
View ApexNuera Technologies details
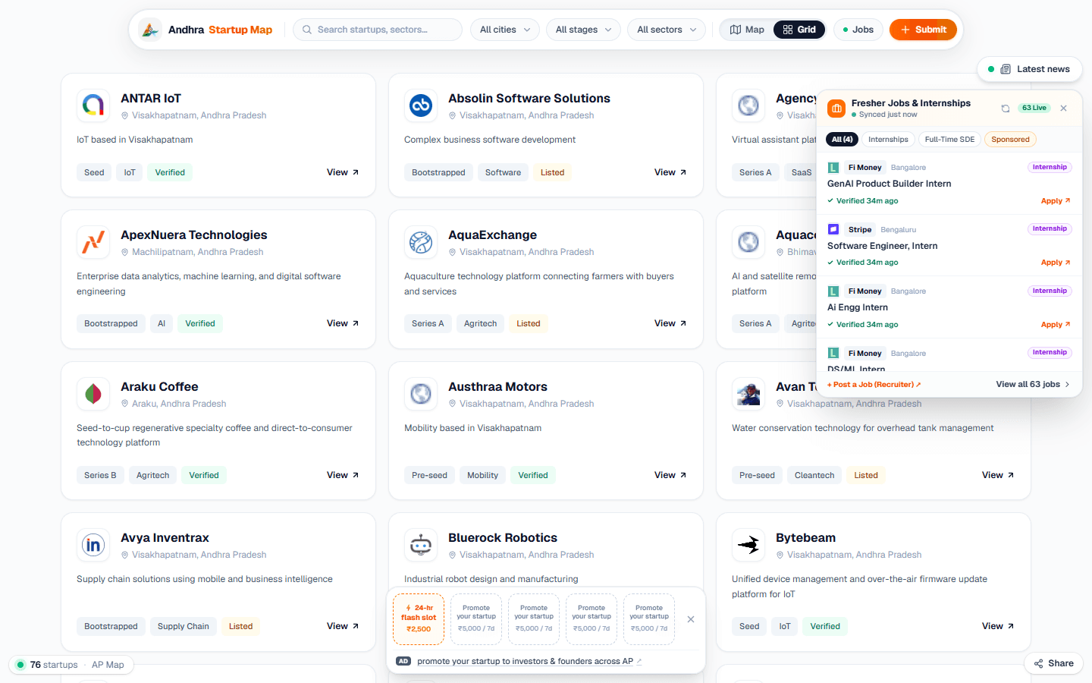point(343,323)
